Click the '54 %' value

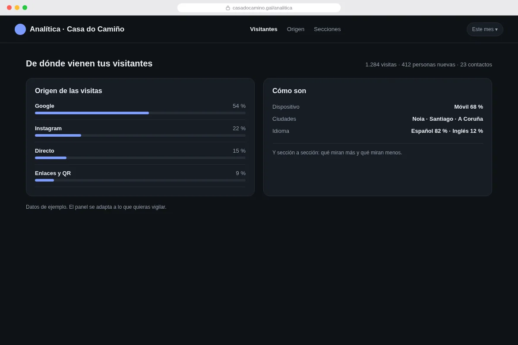pyautogui.click(x=239, y=106)
